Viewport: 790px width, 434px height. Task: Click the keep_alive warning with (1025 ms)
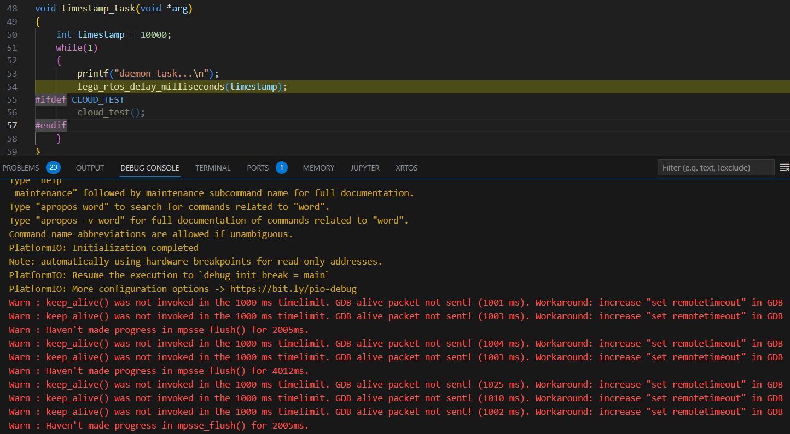[396, 384]
